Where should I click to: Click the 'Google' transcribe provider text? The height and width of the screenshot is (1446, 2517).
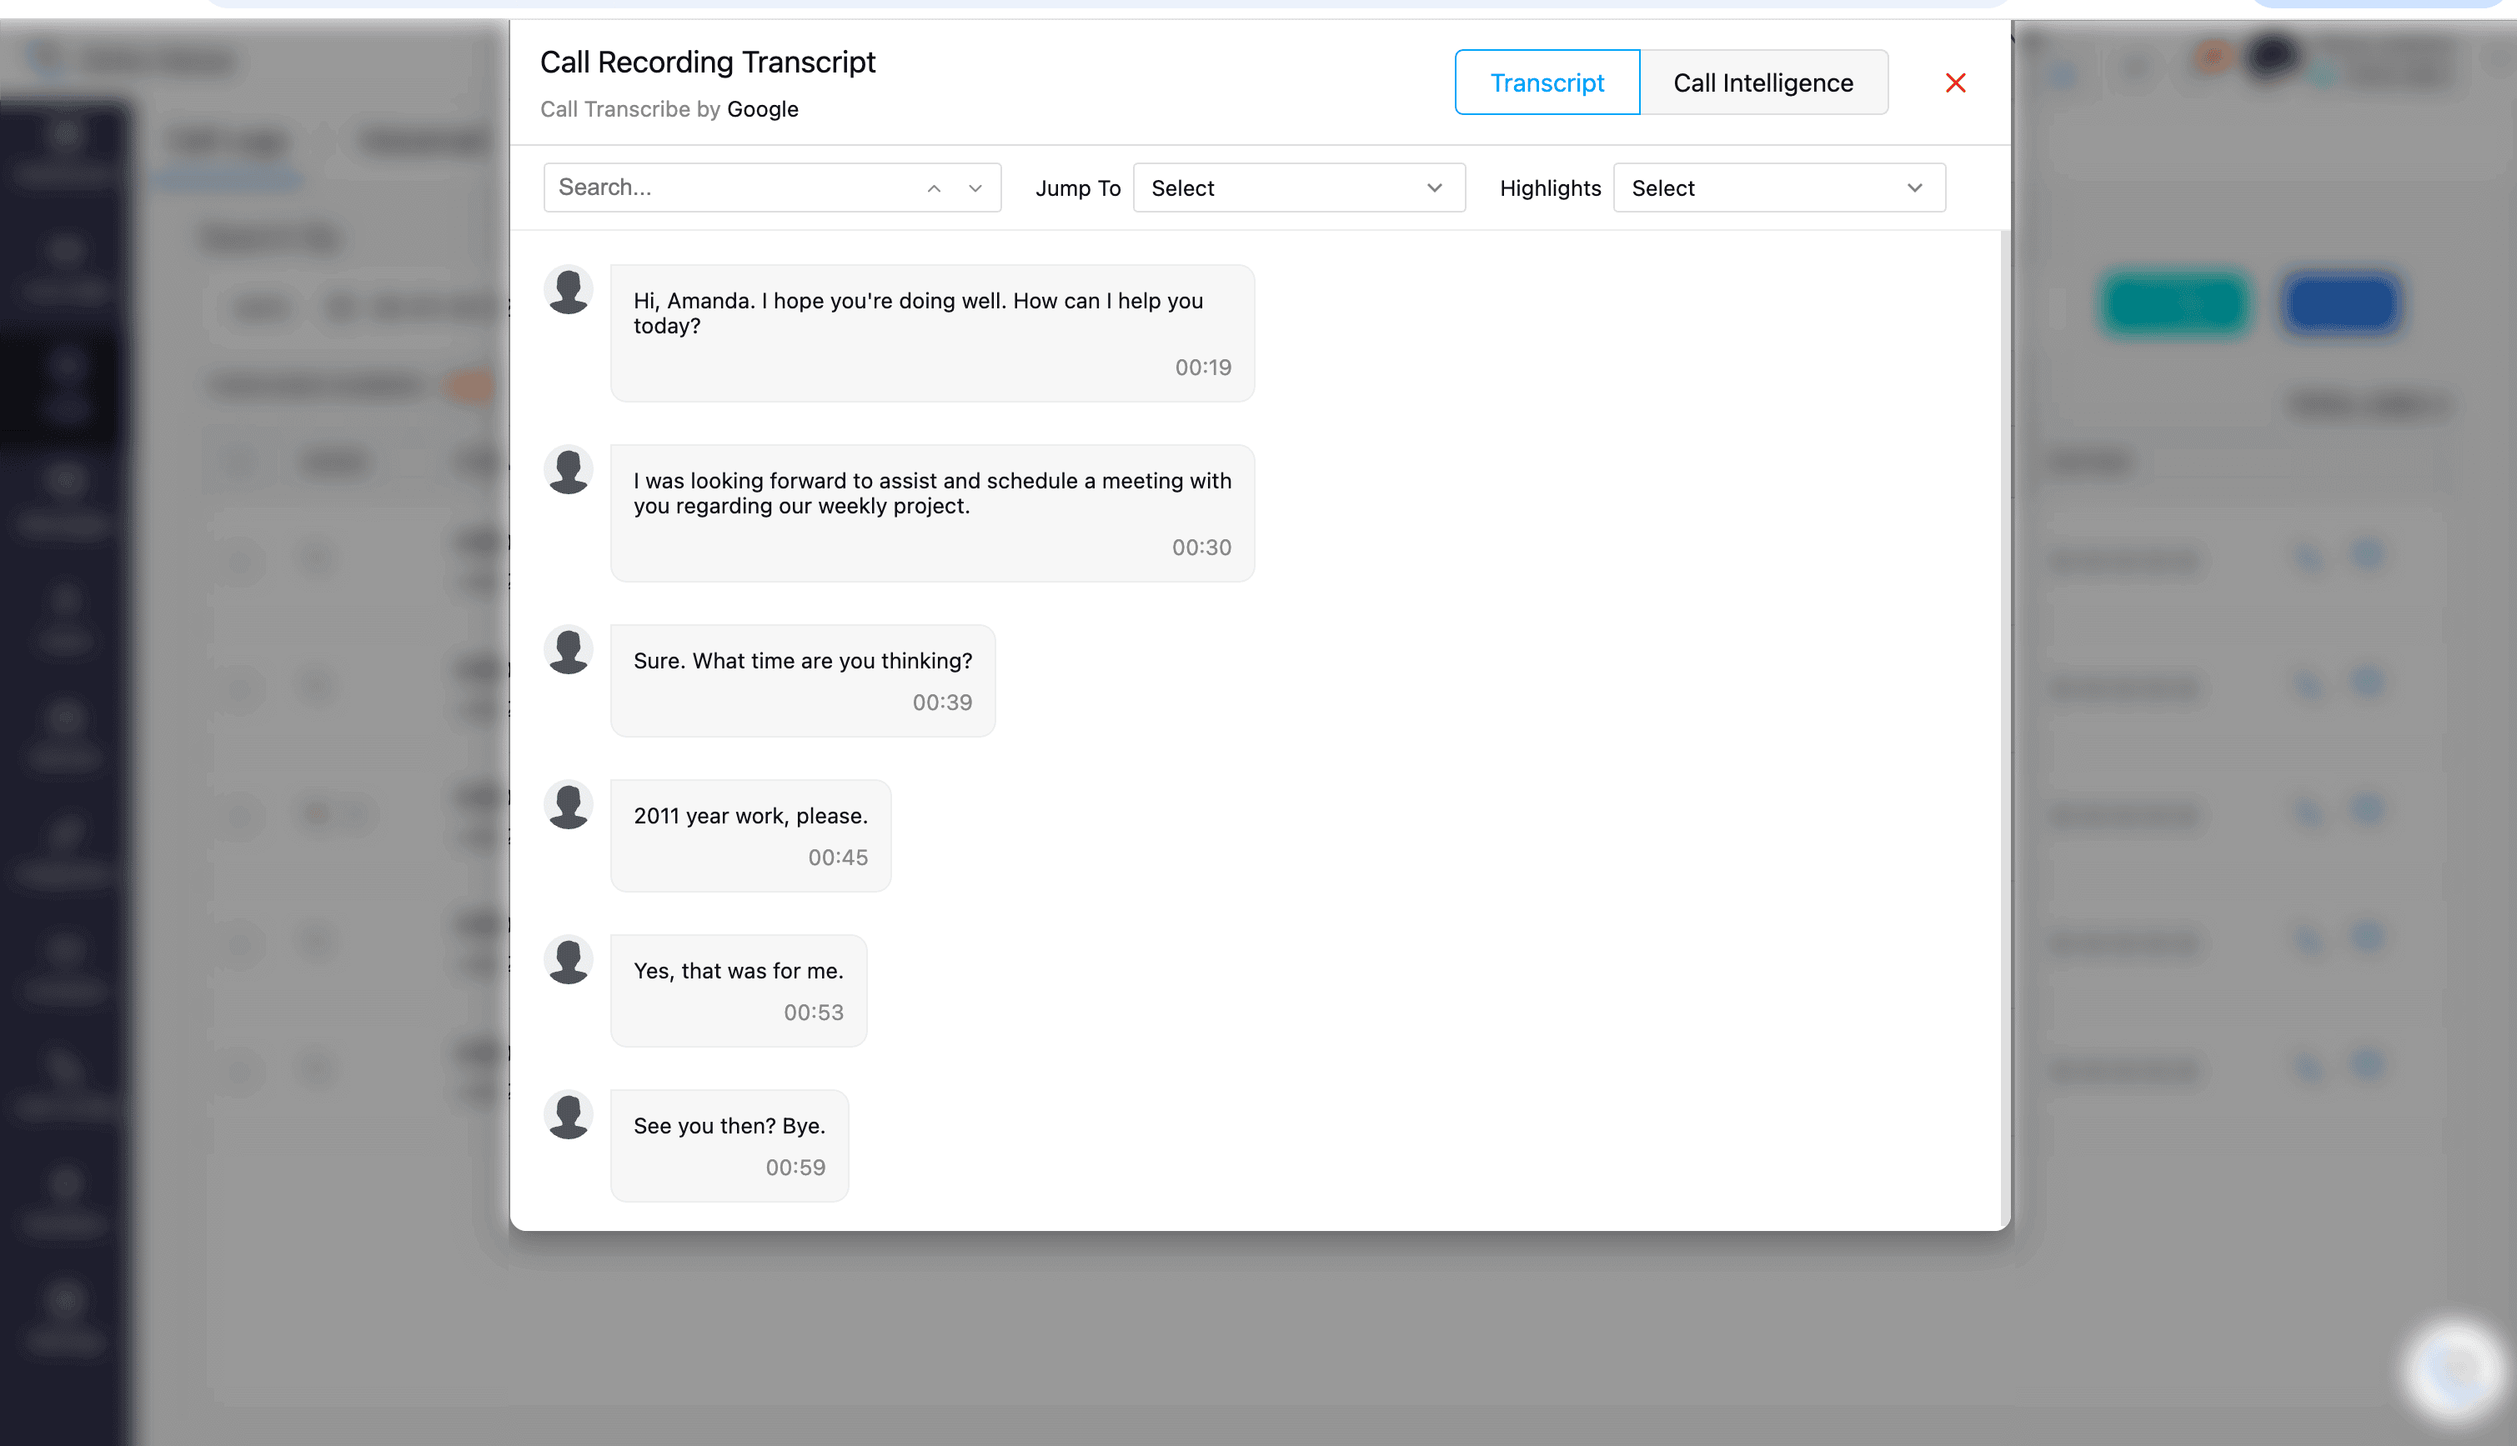pos(762,109)
